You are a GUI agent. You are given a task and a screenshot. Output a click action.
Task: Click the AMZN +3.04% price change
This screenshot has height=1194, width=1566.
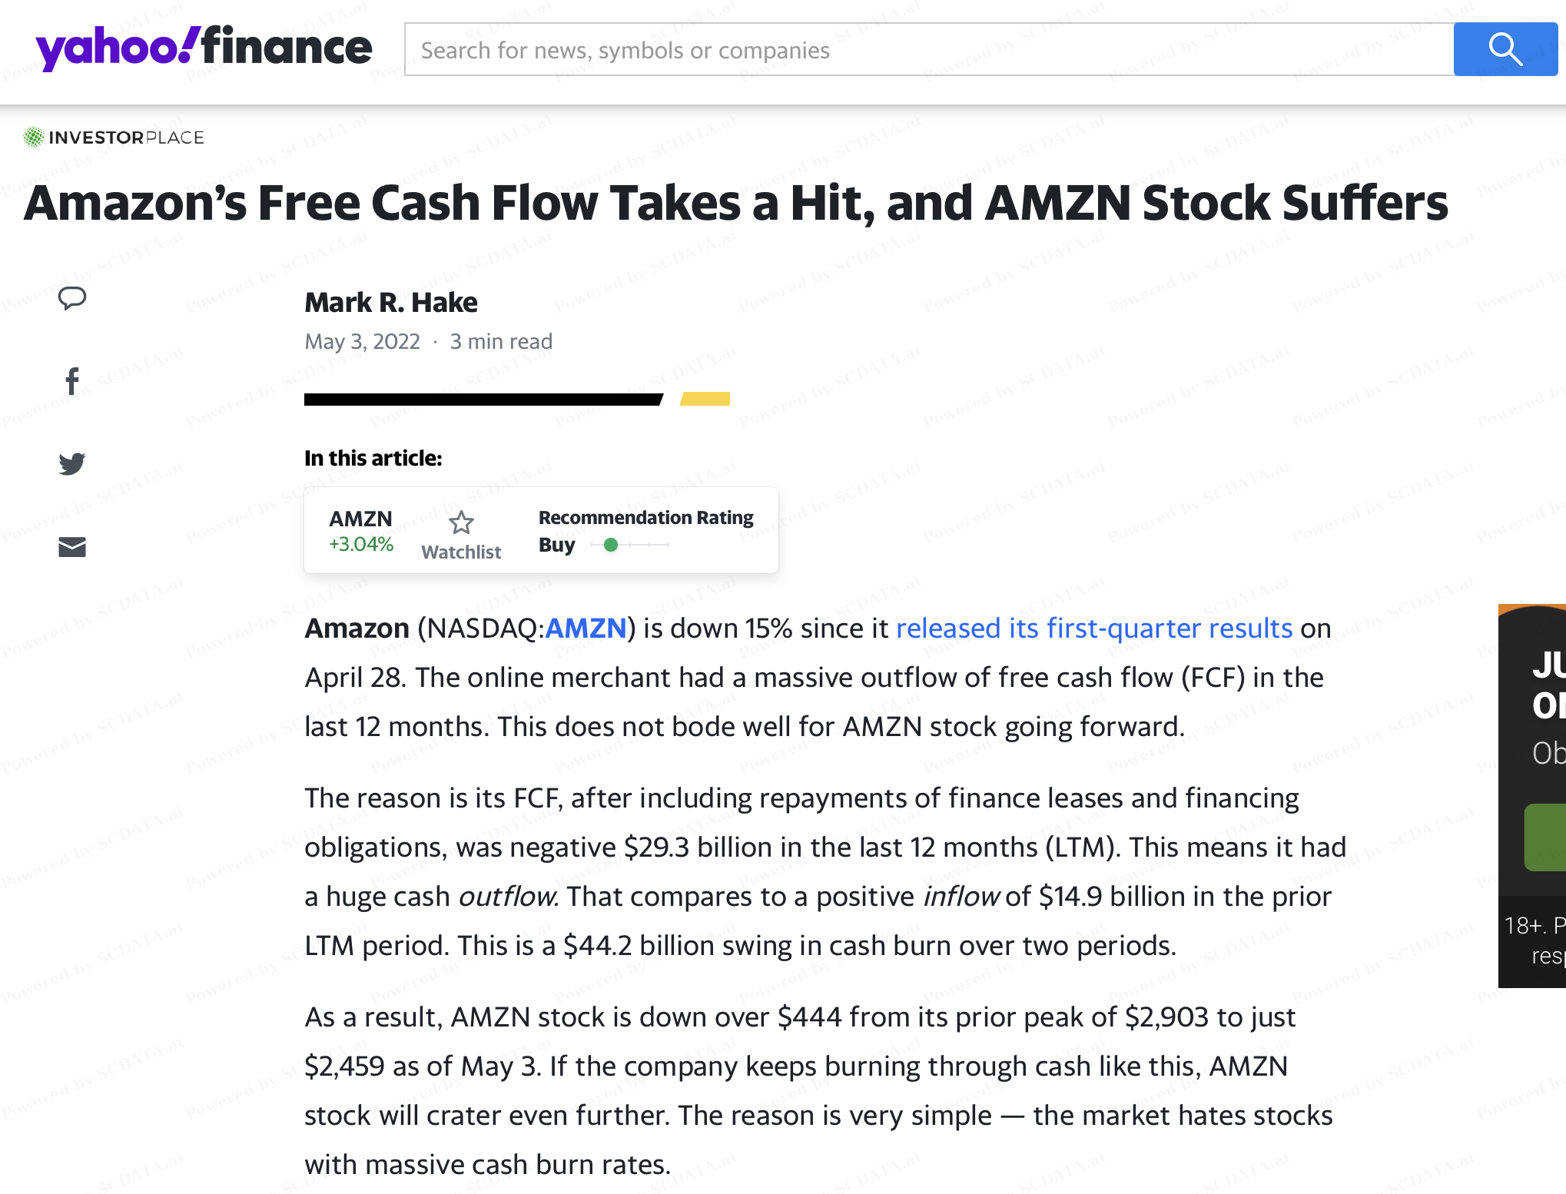361,544
